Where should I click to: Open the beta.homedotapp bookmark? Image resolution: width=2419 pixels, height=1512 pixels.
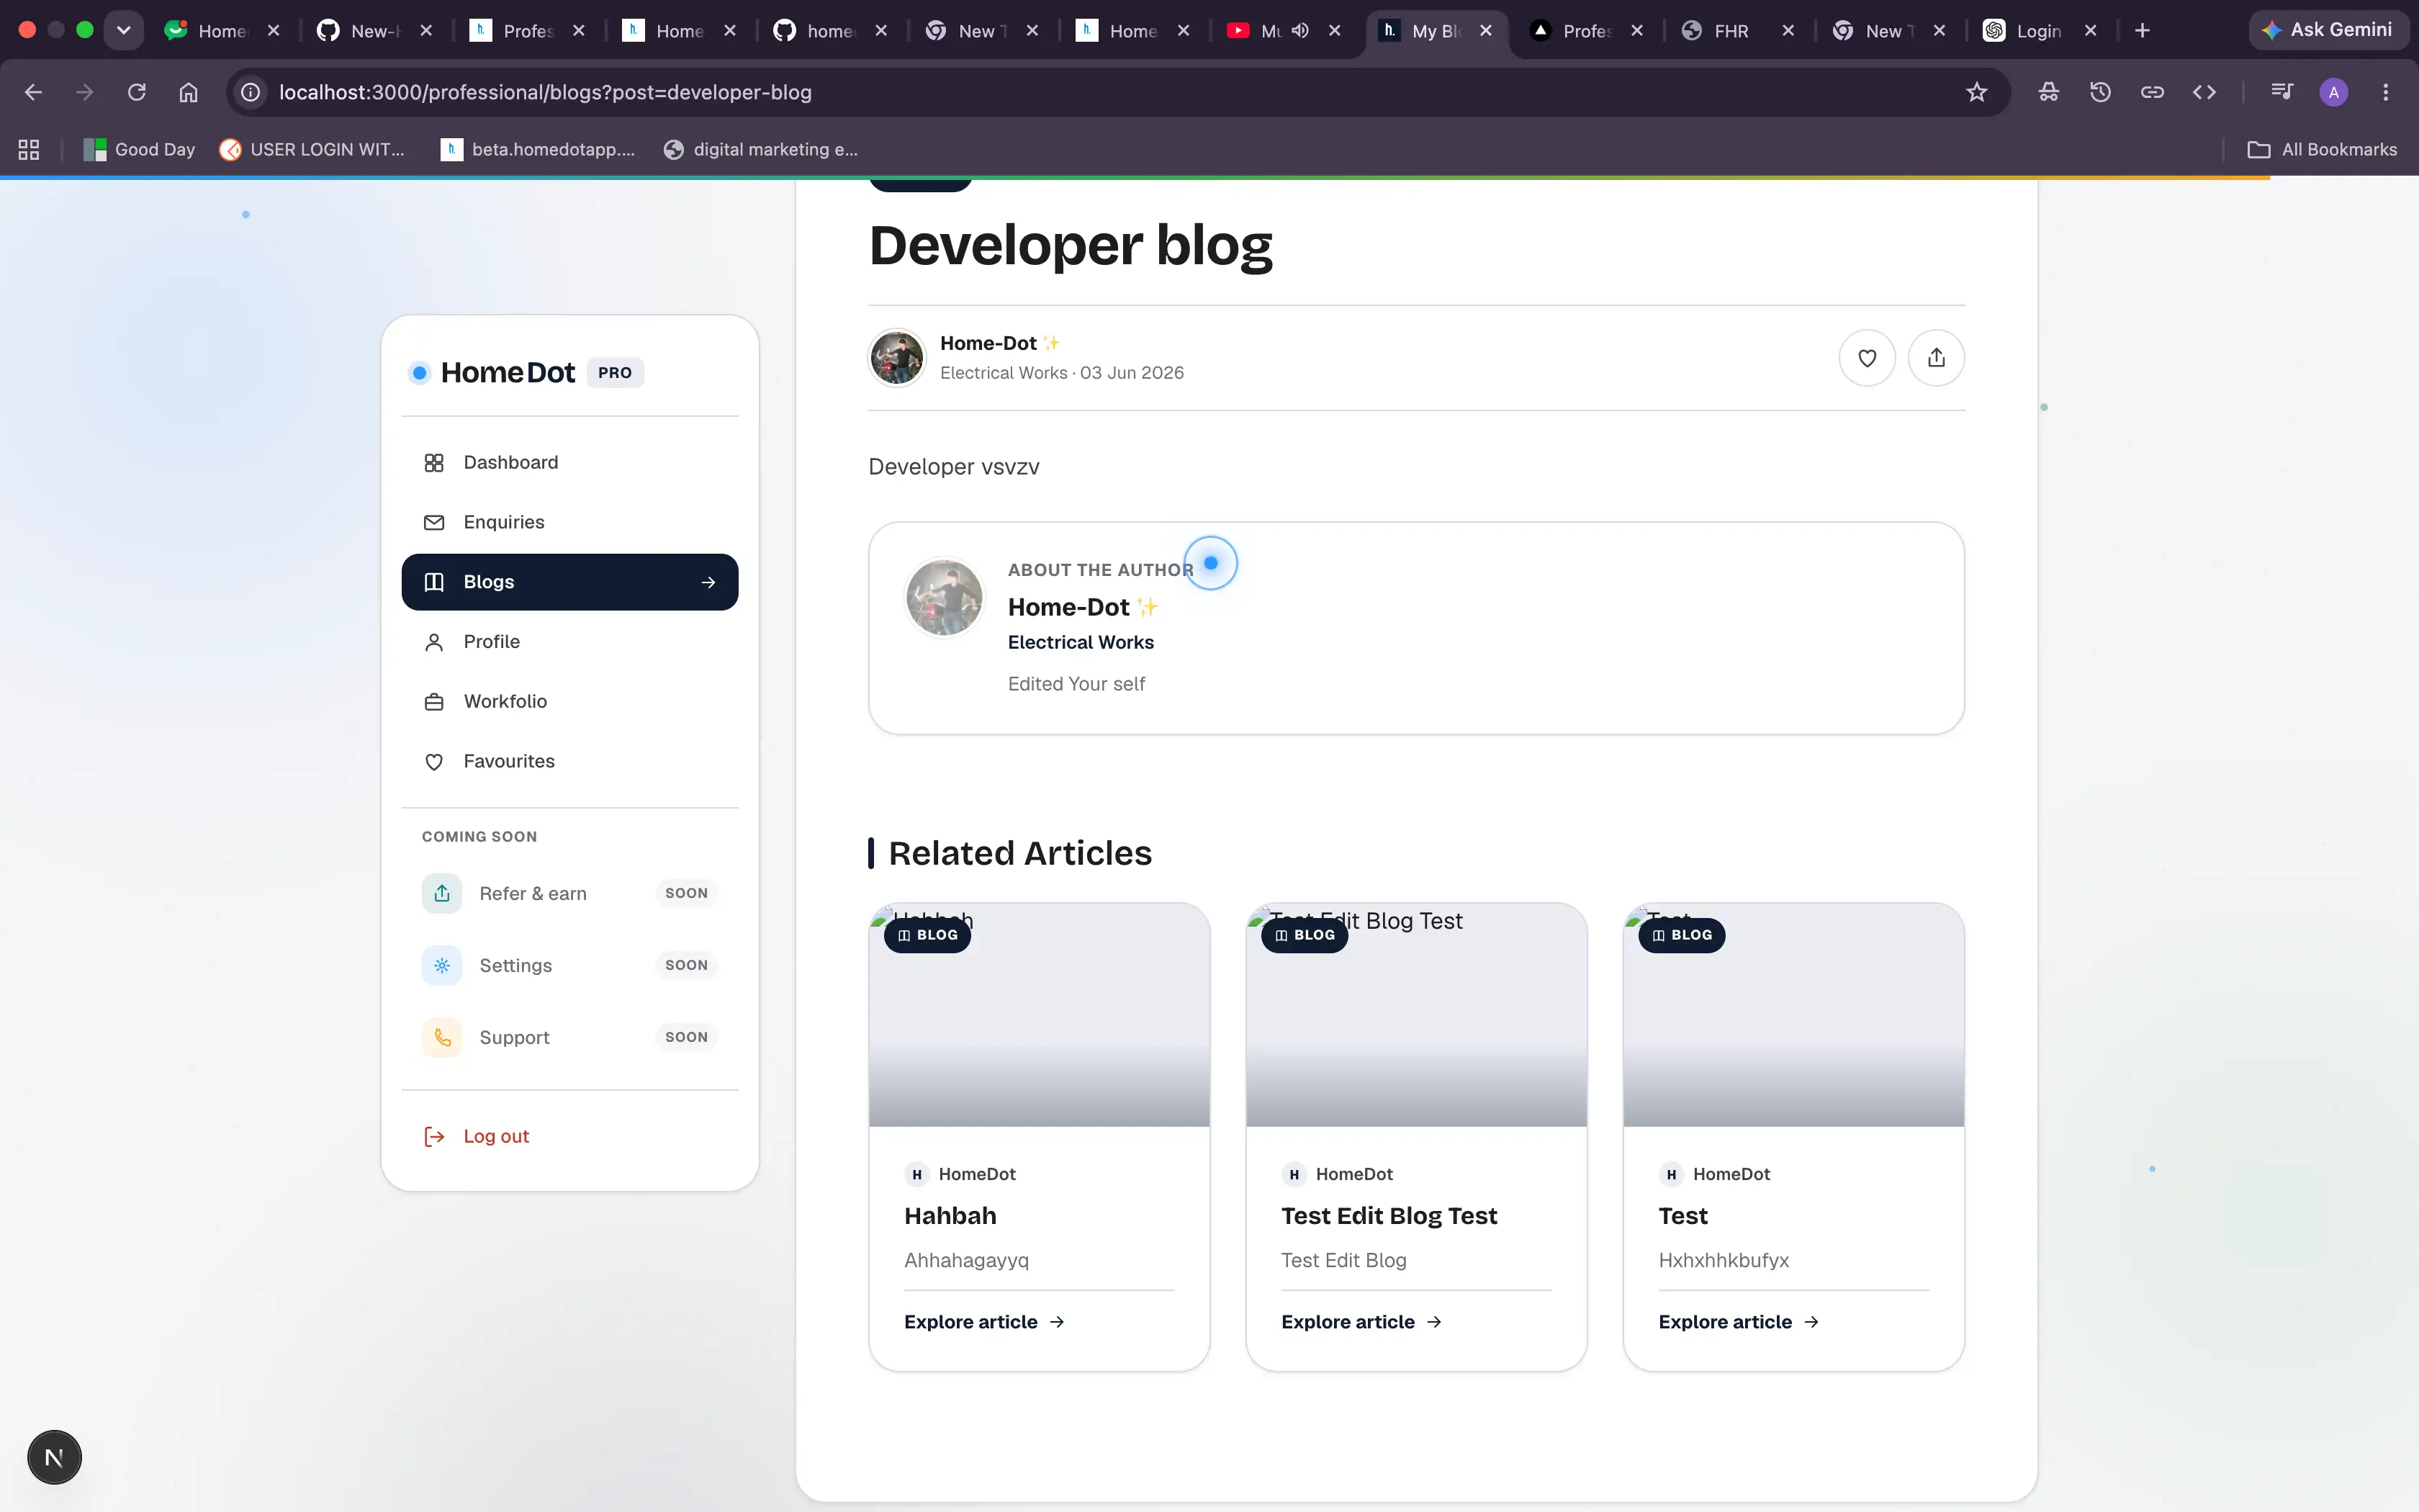click(x=538, y=149)
